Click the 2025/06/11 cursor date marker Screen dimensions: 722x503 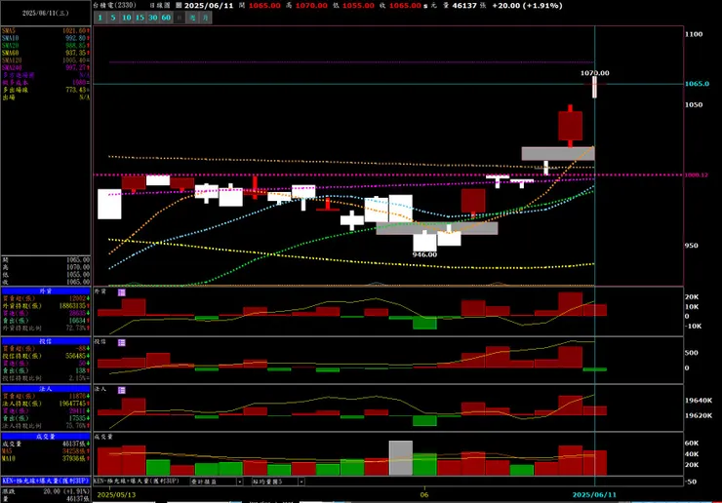point(594,495)
